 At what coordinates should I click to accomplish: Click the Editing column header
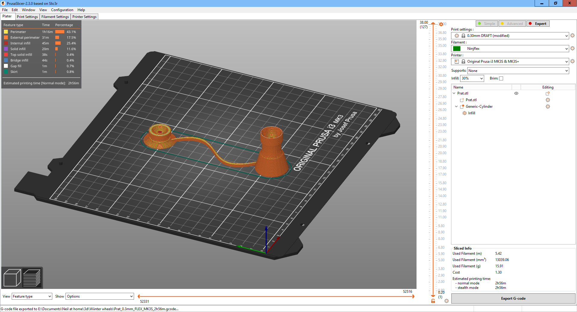[x=548, y=87]
